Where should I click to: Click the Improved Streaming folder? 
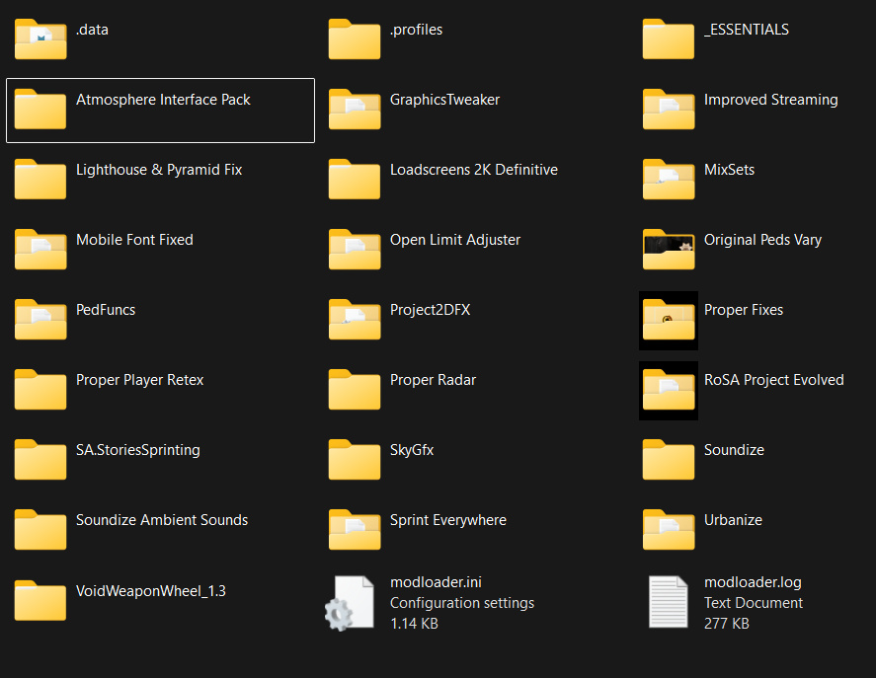[x=770, y=100]
